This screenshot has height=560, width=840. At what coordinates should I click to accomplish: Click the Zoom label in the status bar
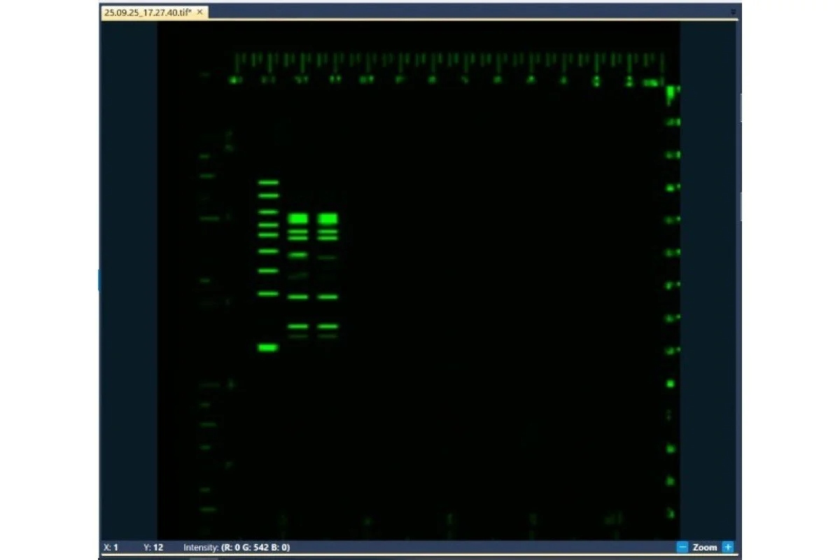(705, 547)
